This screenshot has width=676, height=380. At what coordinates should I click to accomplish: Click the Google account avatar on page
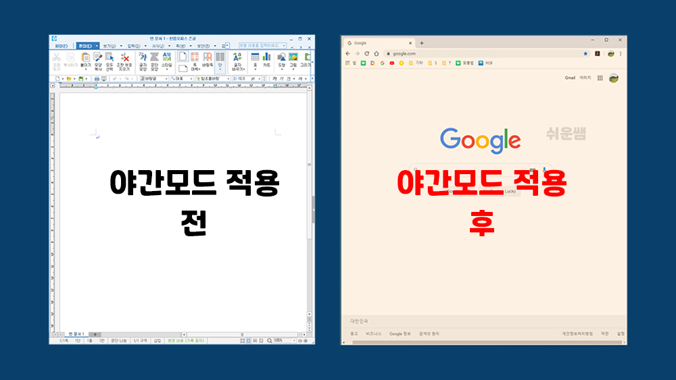coord(614,78)
